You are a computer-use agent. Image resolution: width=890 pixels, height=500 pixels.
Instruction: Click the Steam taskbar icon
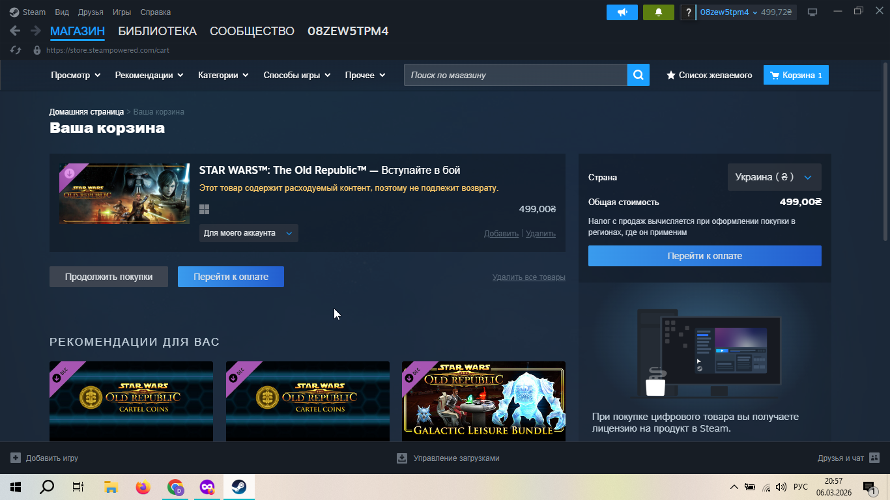[x=238, y=487]
